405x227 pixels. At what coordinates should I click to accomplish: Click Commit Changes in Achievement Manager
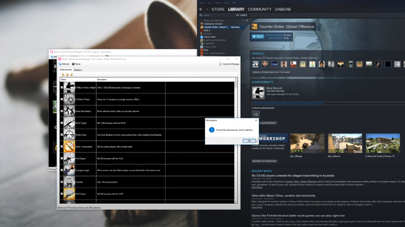pyautogui.click(x=229, y=64)
